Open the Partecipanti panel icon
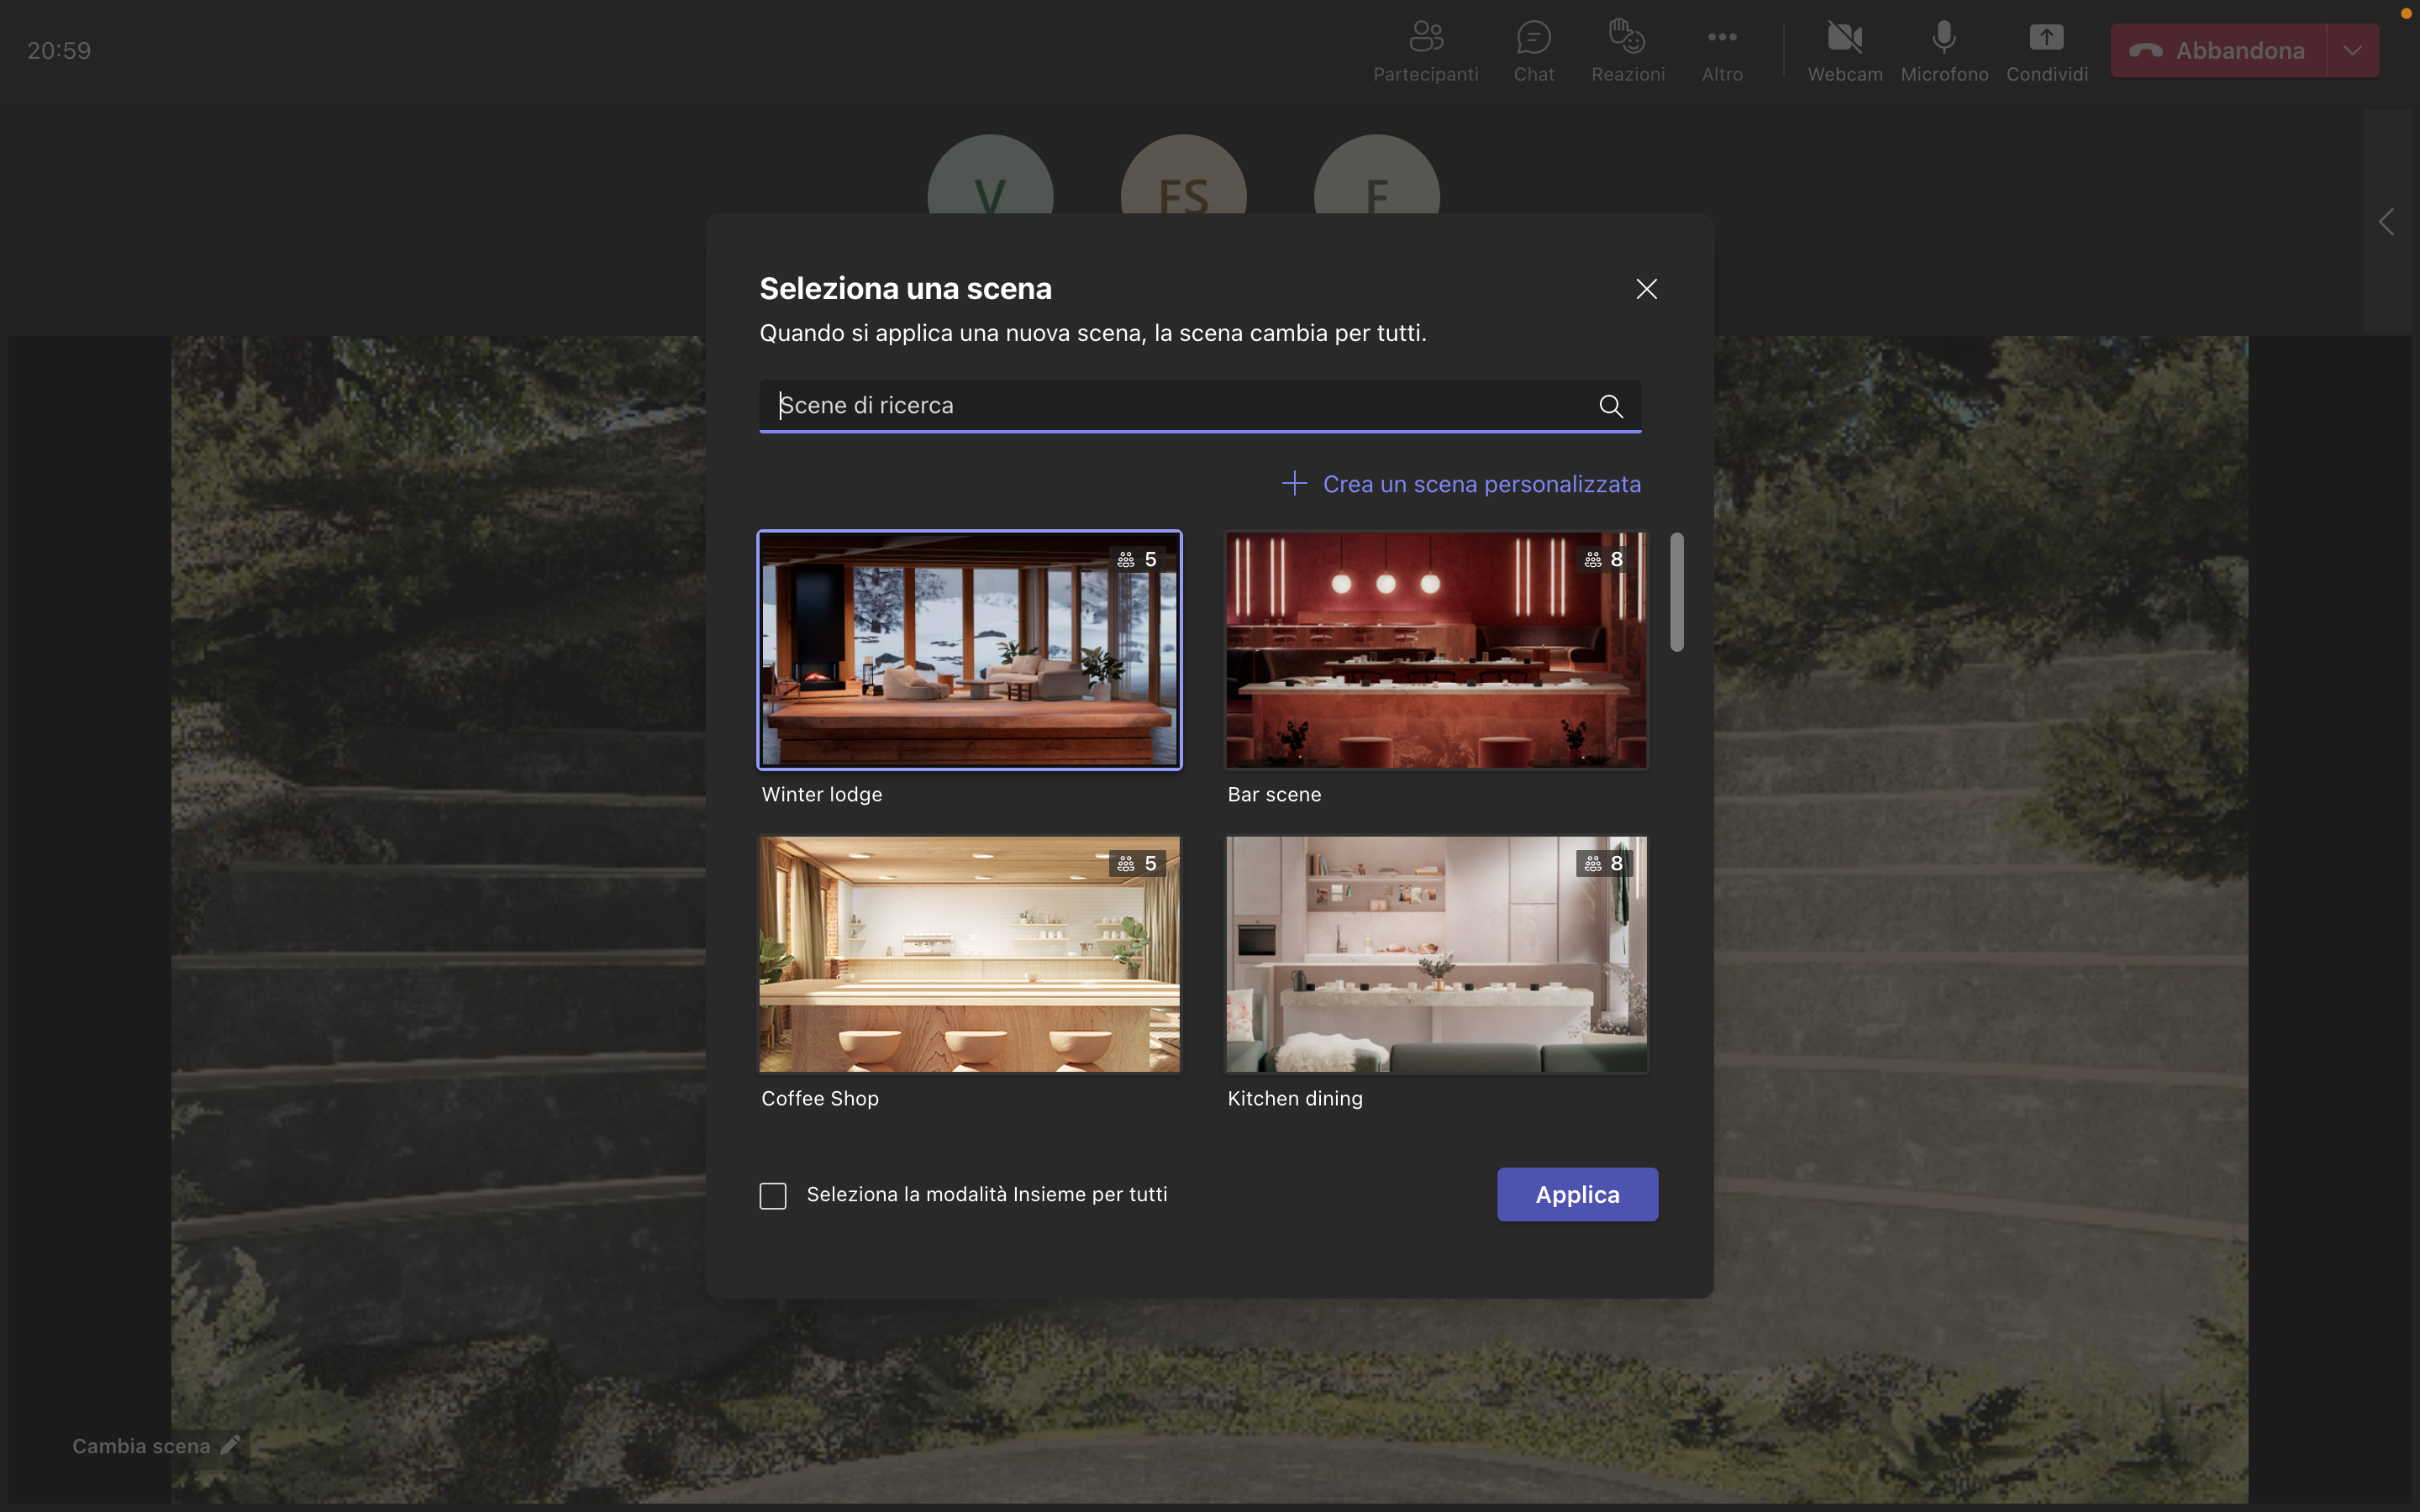2420x1512 pixels. (1425, 38)
